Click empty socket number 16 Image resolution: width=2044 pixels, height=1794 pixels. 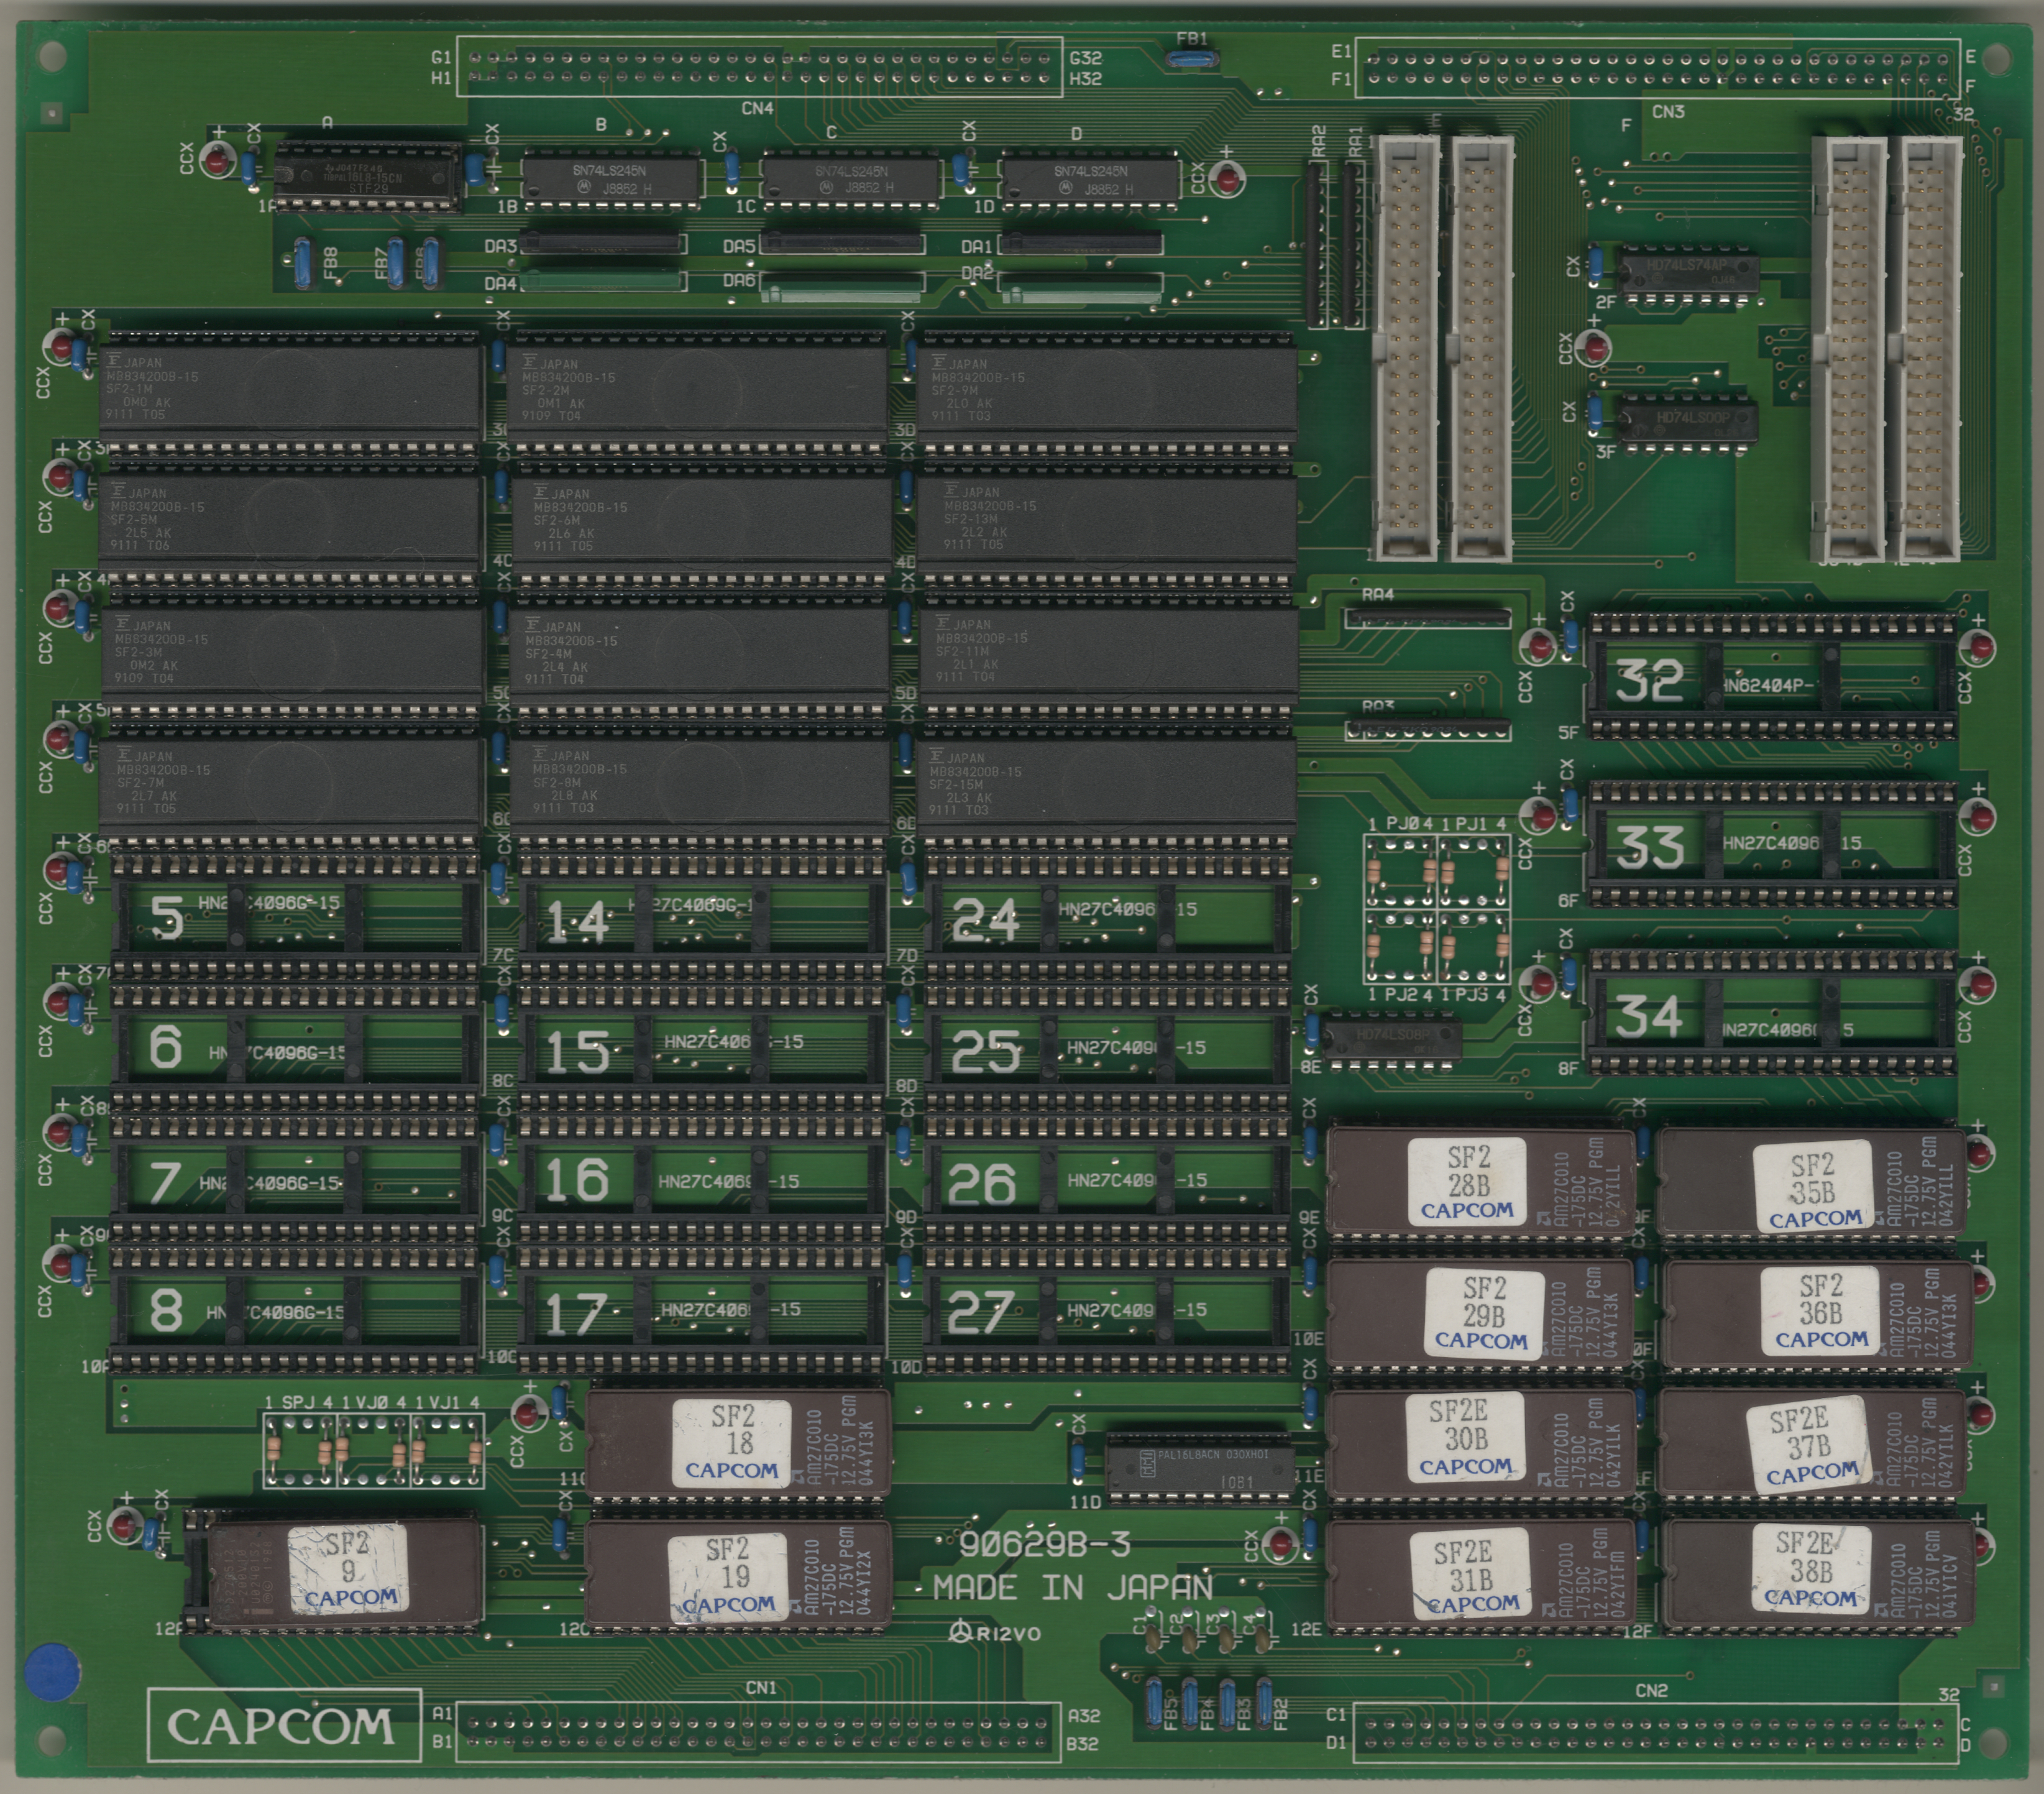click(x=702, y=1178)
